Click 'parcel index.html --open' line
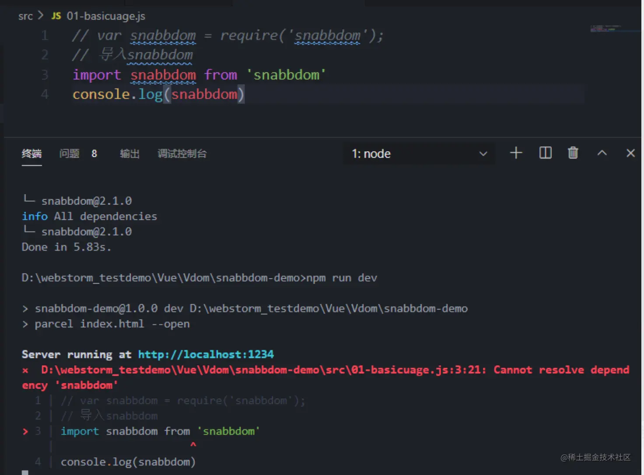The width and height of the screenshot is (644, 475). point(112,324)
